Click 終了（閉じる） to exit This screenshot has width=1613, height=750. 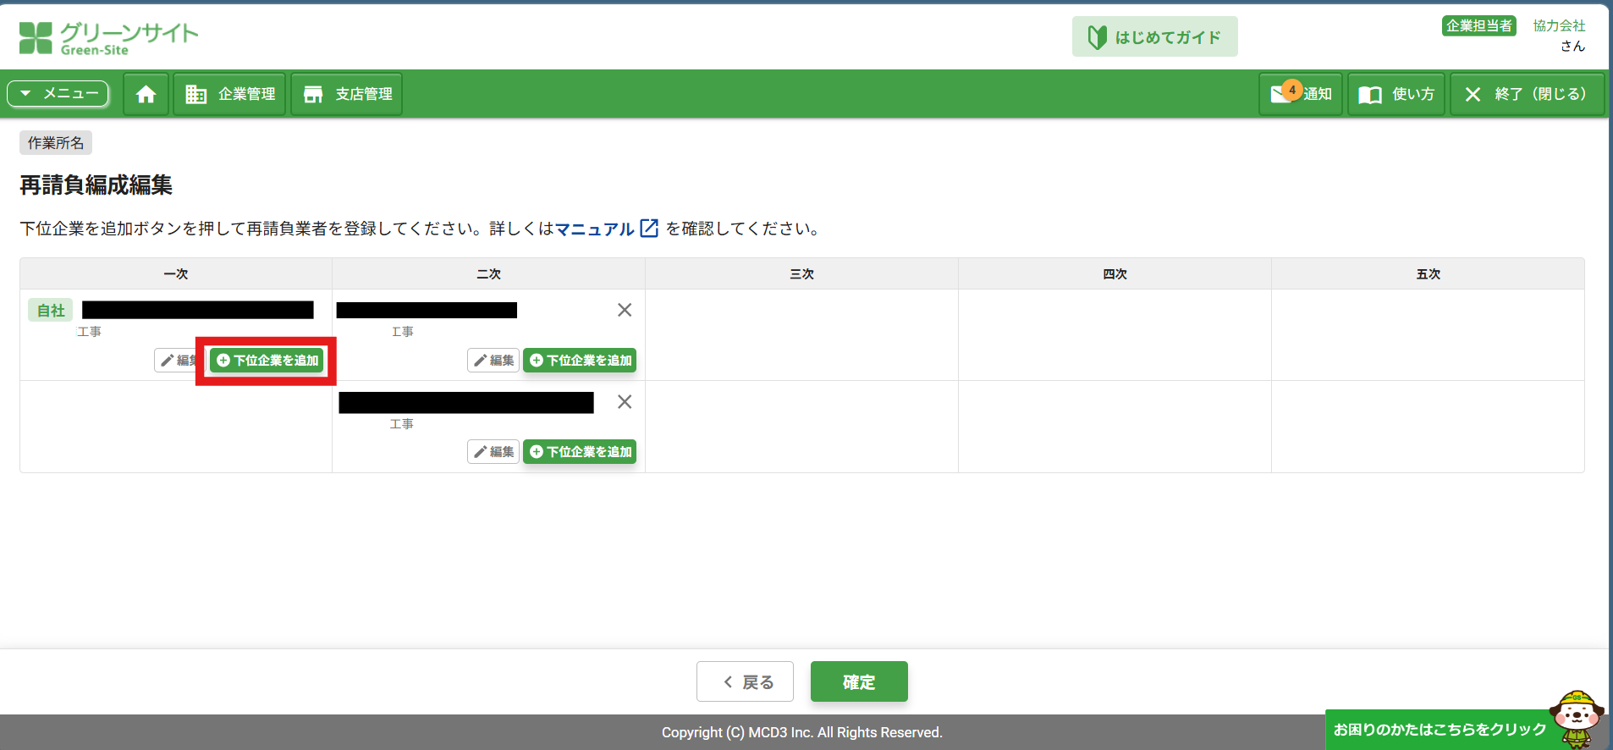(x=1527, y=94)
